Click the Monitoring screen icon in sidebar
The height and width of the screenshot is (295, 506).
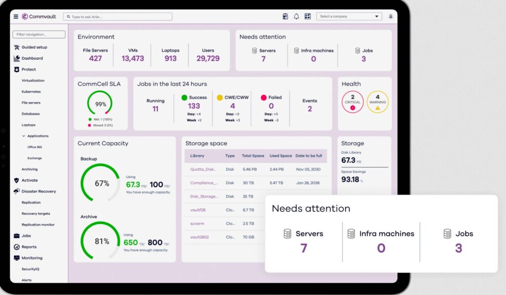(17, 258)
